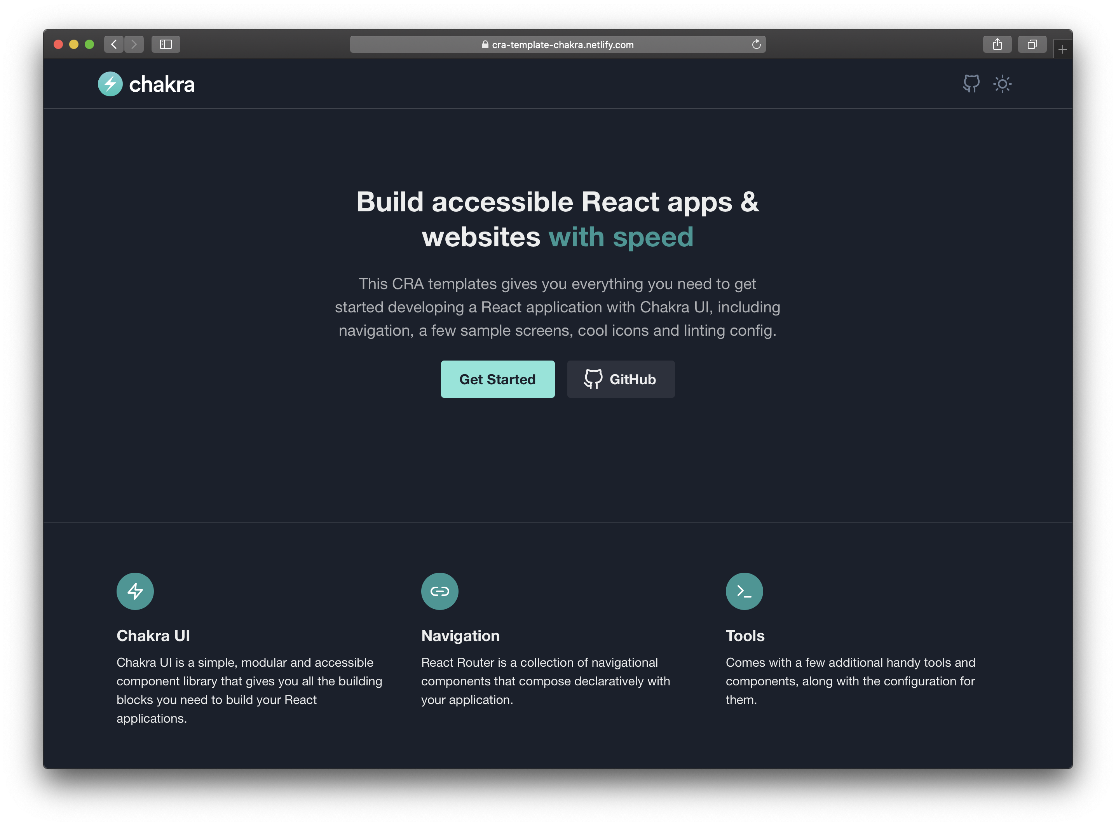Click the Navigation link feature icon
The width and height of the screenshot is (1116, 826).
pyautogui.click(x=439, y=591)
